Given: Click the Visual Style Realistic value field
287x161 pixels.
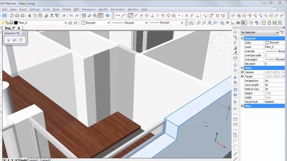Looking at the screenshot, I should pos(274,102).
